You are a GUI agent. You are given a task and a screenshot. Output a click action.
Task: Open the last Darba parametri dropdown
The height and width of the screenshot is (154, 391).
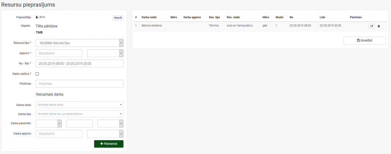(110, 124)
